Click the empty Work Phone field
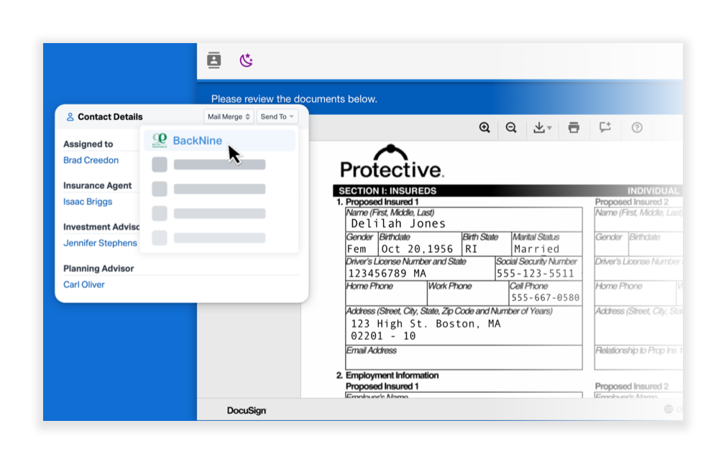Screen dimensions: 726x464 tap(467, 293)
